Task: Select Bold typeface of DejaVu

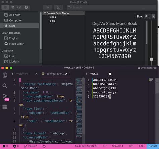Action: pyautogui.click(x=52, y=21)
